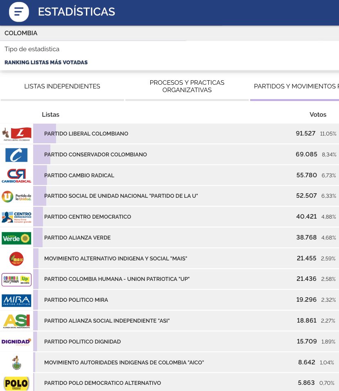Click the 55.780 vote count

coord(307,175)
